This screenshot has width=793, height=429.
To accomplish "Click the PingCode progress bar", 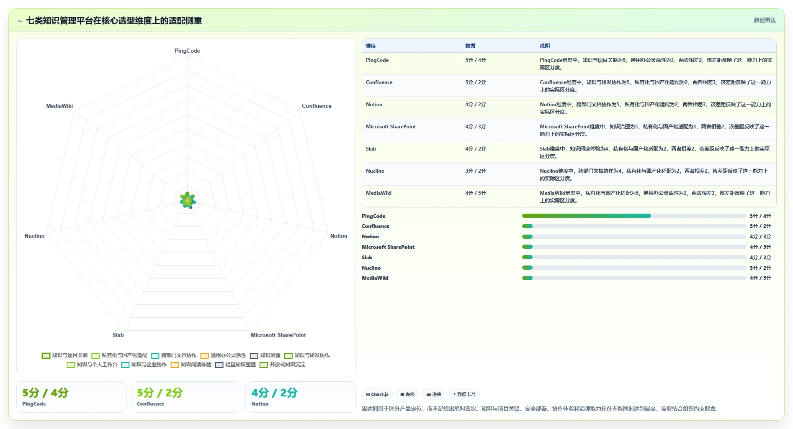I will [634, 216].
